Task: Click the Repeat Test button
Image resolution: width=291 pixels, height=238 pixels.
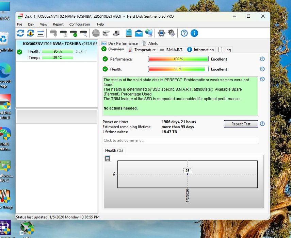Action: (x=241, y=124)
